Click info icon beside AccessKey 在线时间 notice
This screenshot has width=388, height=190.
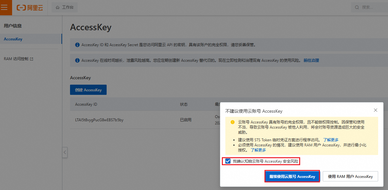coord(77,60)
